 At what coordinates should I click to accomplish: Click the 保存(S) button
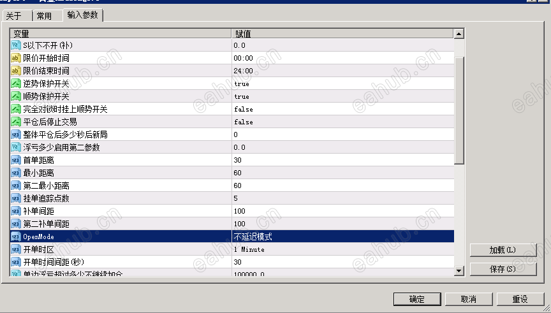tap(503, 269)
